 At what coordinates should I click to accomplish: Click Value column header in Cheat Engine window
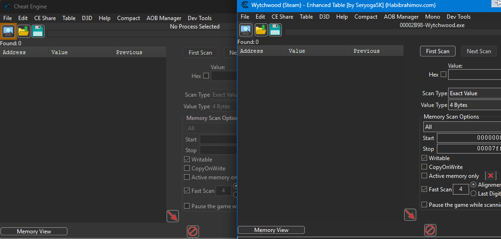[x=81, y=52]
